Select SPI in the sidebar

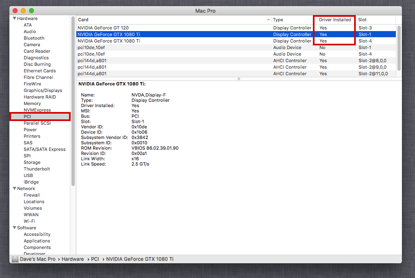click(x=27, y=156)
